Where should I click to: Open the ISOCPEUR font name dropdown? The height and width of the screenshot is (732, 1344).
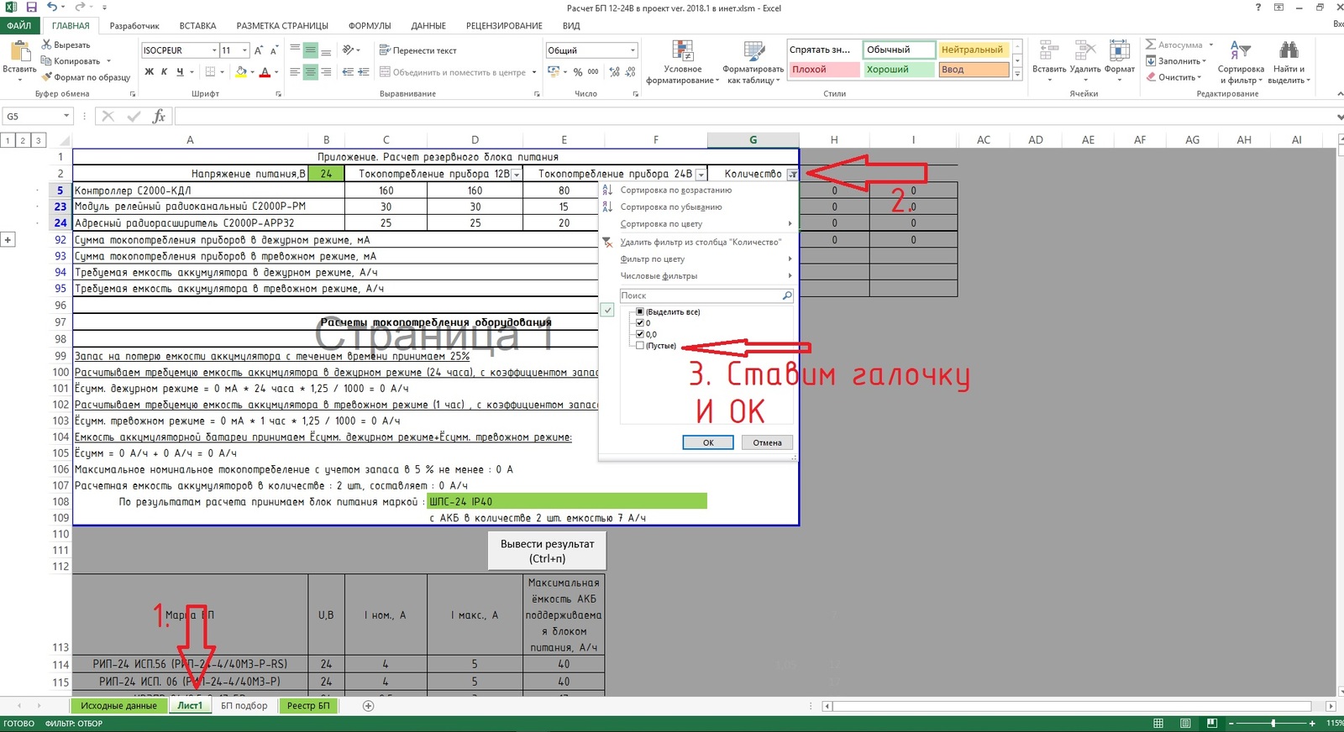pyautogui.click(x=213, y=50)
